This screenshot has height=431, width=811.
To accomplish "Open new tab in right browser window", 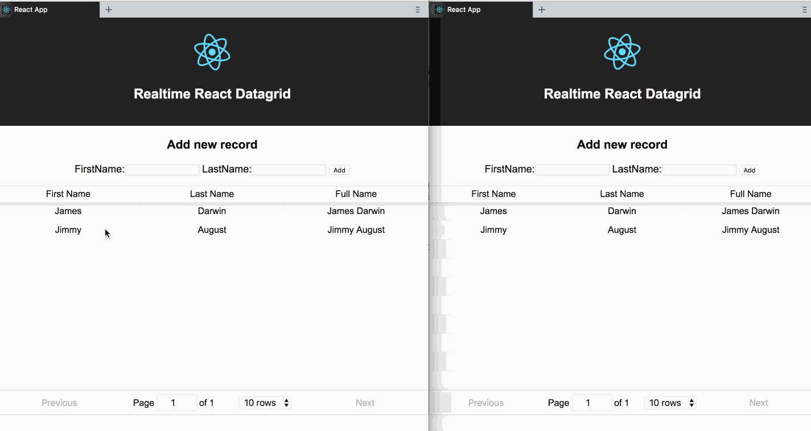I will click(x=542, y=10).
